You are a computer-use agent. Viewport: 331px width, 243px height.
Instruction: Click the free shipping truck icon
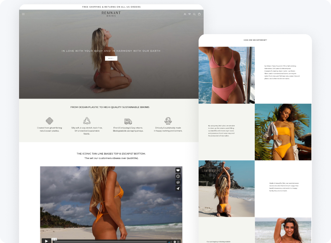pyautogui.click(x=127, y=121)
